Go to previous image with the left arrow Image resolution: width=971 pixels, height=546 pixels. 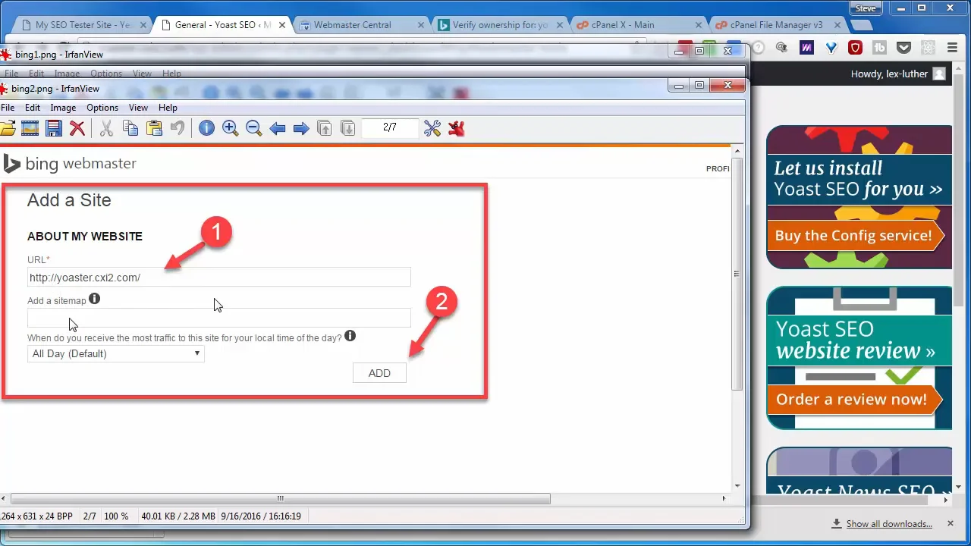click(278, 128)
